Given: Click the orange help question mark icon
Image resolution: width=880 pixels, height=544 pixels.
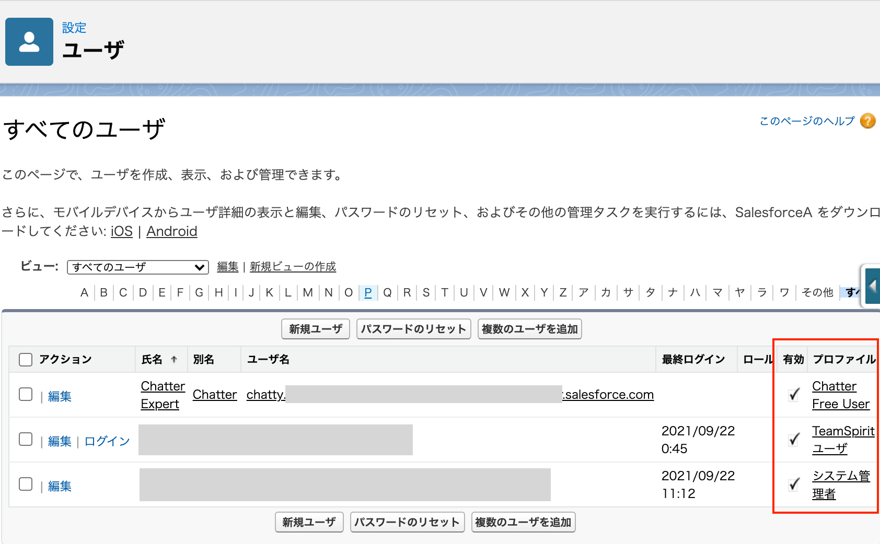Looking at the screenshot, I should tap(867, 121).
